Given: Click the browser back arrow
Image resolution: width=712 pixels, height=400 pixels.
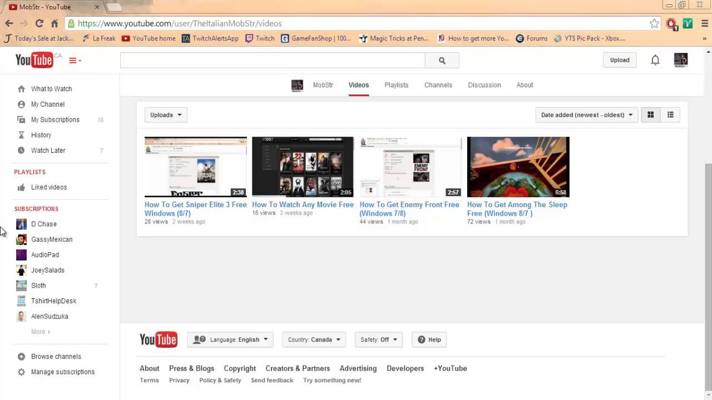Looking at the screenshot, I should pos(9,23).
